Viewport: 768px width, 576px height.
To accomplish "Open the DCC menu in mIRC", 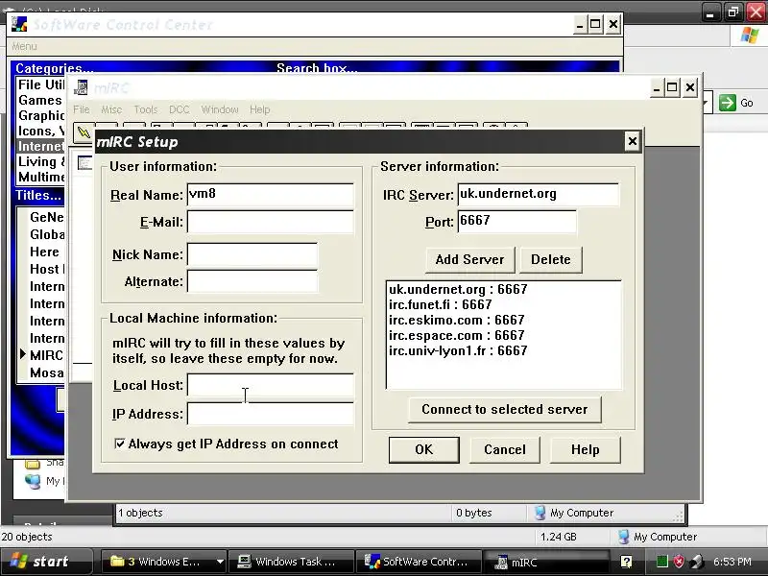I will [x=180, y=109].
